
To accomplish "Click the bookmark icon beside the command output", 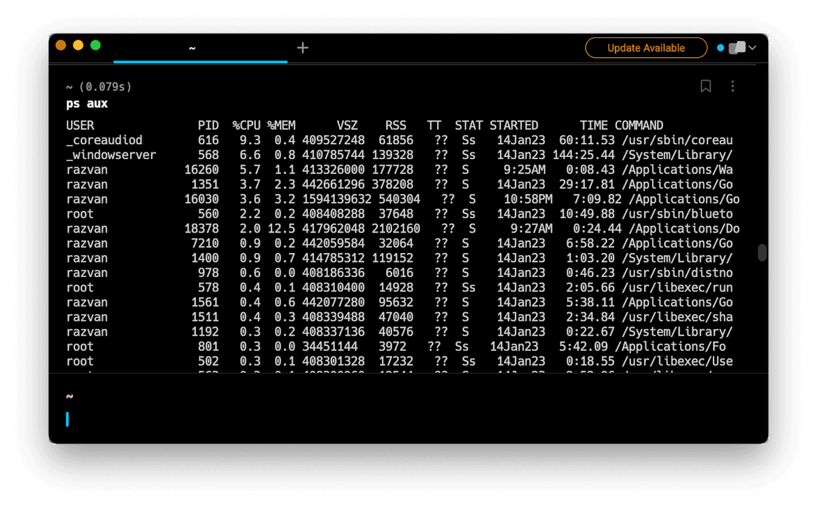I will (705, 86).
